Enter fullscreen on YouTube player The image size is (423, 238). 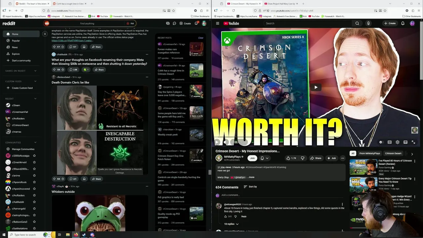[413, 142]
